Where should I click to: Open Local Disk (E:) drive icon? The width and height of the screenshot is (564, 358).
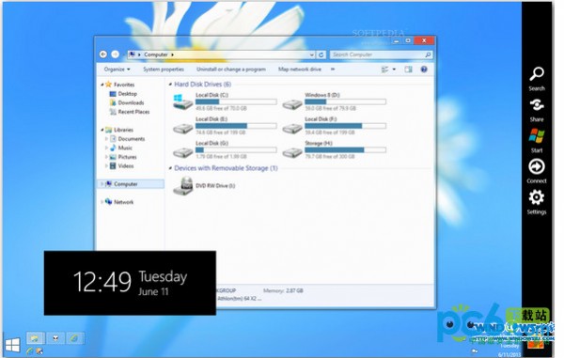[182, 128]
